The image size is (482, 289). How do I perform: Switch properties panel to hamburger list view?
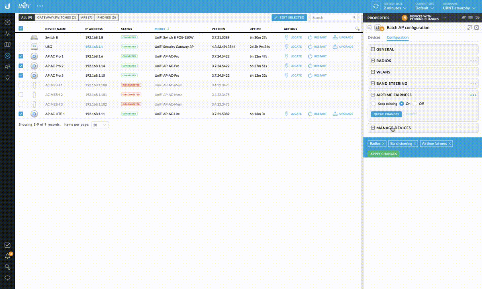click(x=470, y=18)
